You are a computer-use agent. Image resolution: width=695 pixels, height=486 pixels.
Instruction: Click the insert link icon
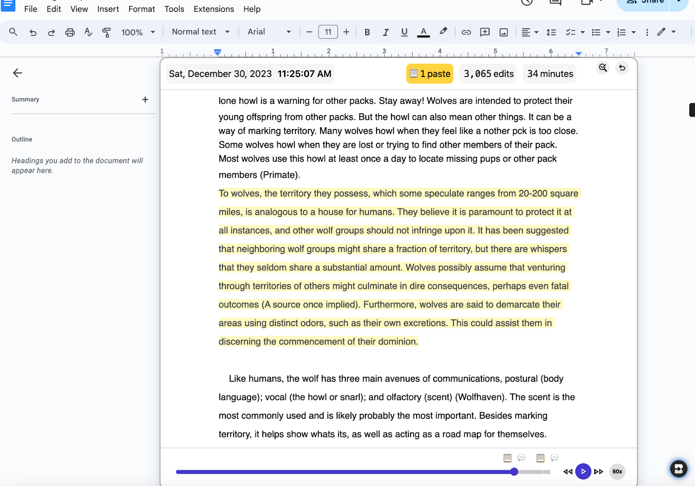[x=466, y=32]
